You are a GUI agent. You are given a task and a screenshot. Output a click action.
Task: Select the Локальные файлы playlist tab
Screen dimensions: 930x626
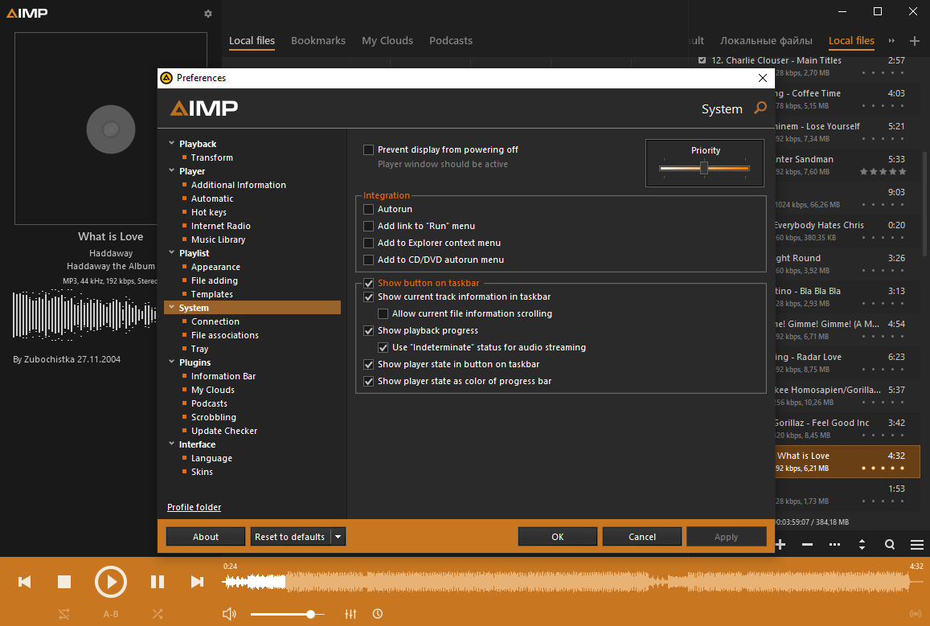766,41
